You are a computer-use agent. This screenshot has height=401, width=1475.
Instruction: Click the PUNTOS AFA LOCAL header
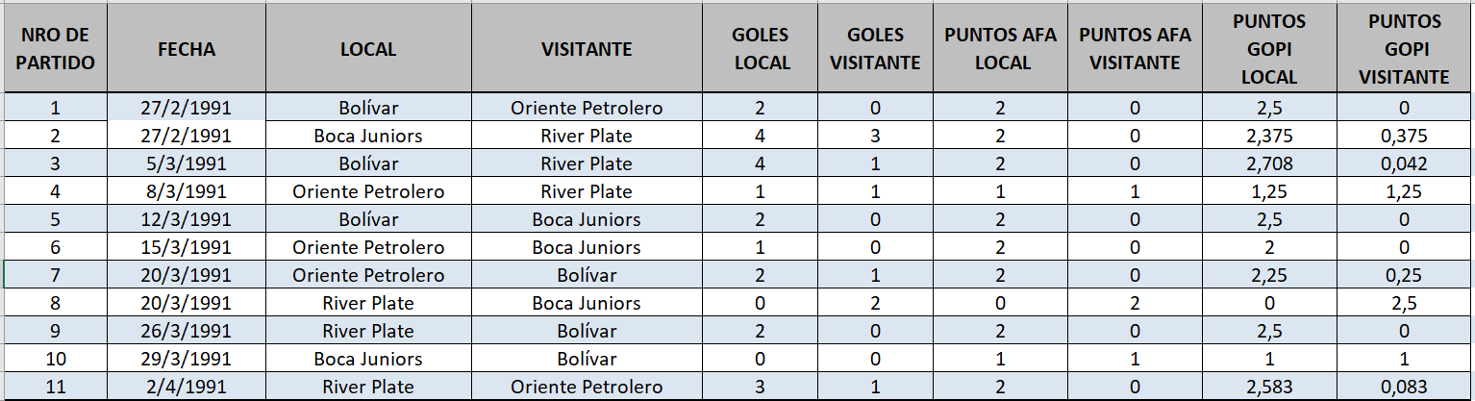pyautogui.click(x=1000, y=49)
